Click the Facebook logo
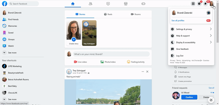The image size is (219, 105). click(x=4, y=4)
